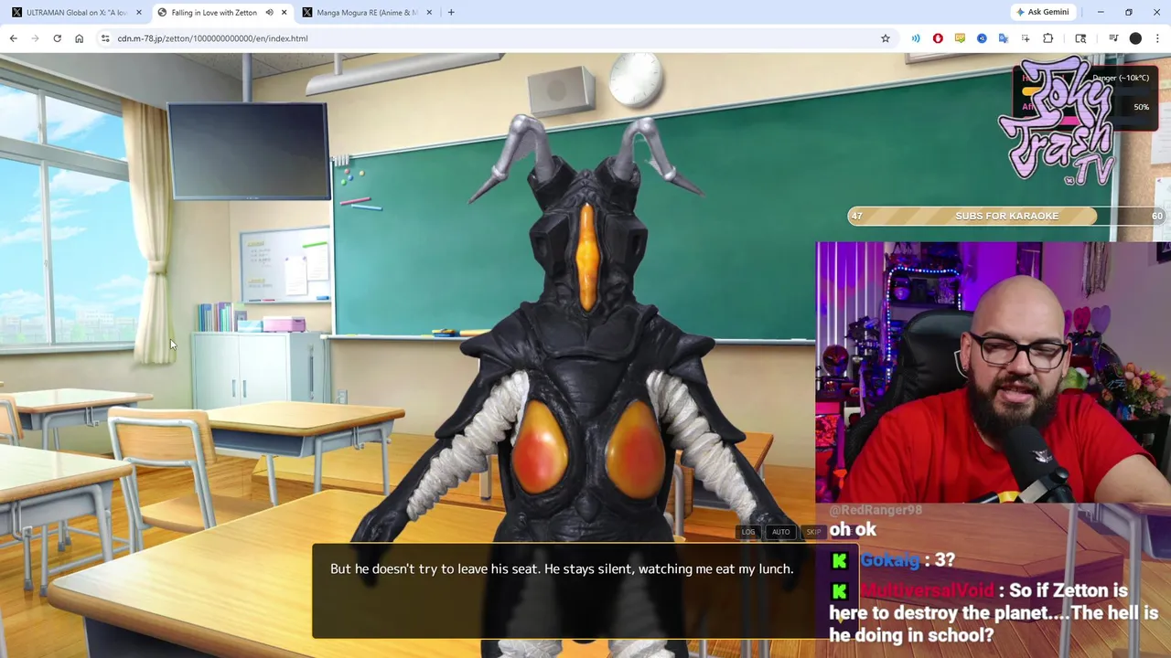The width and height of the screenshot is (1171, 658).
Task: Open the red shield extension
Action: 938,38
